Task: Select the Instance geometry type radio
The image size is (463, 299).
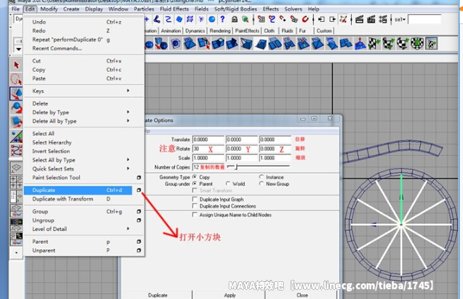Action: 261,176
